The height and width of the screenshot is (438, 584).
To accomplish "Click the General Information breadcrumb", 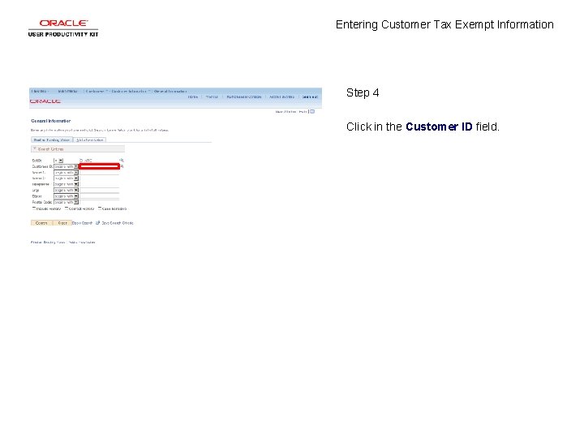I will click(170, 91).
